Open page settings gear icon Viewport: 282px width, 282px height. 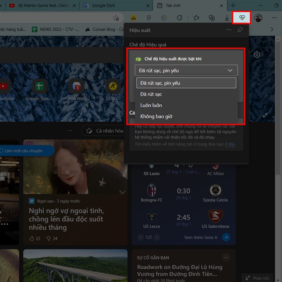tap(257, 55)
